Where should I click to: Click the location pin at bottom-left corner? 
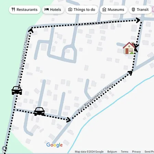[4, 149]
